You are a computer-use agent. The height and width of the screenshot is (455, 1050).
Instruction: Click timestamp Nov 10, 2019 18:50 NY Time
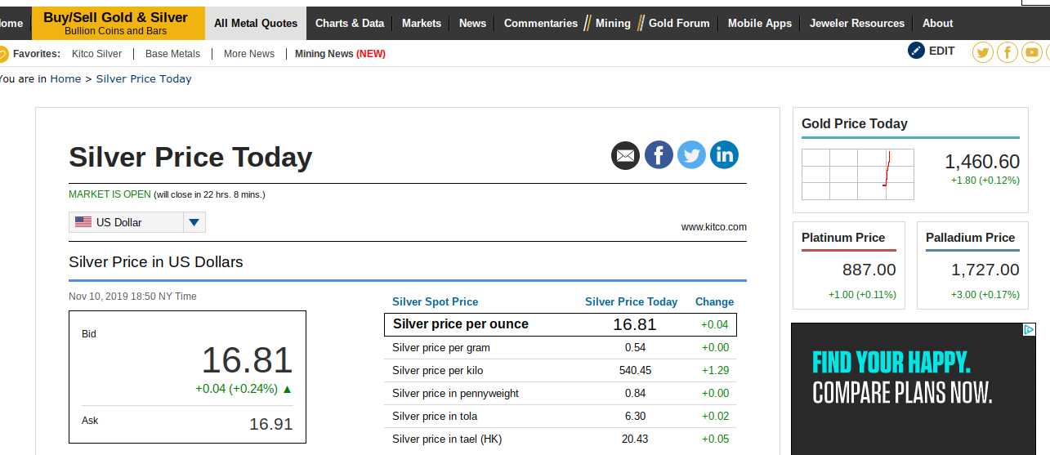pos(132,297)
